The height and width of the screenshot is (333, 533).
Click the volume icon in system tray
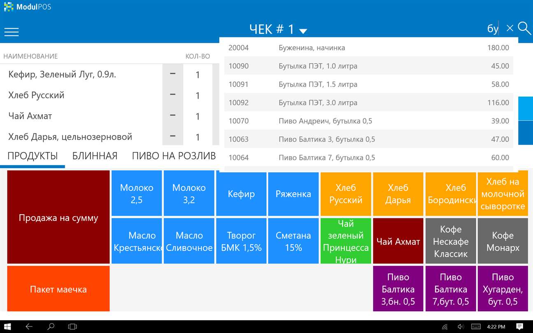coord(461,327)
